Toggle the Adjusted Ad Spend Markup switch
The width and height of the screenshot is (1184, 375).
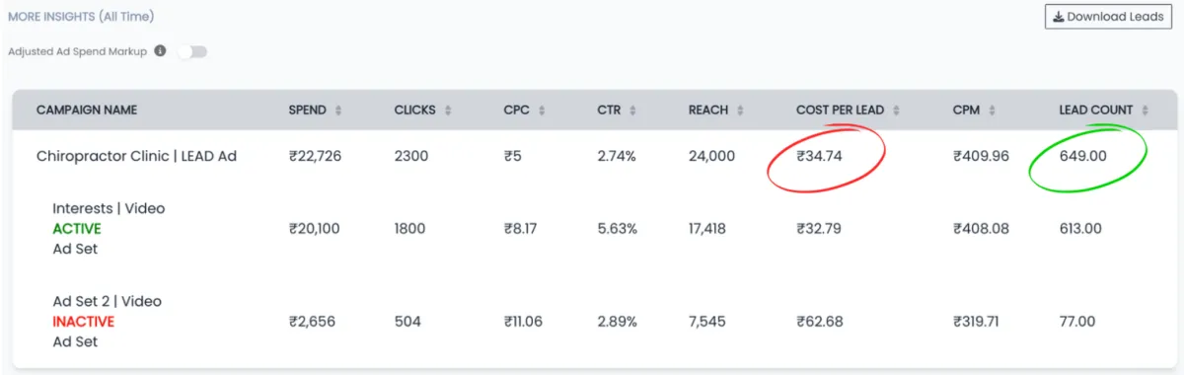point(192,51)
